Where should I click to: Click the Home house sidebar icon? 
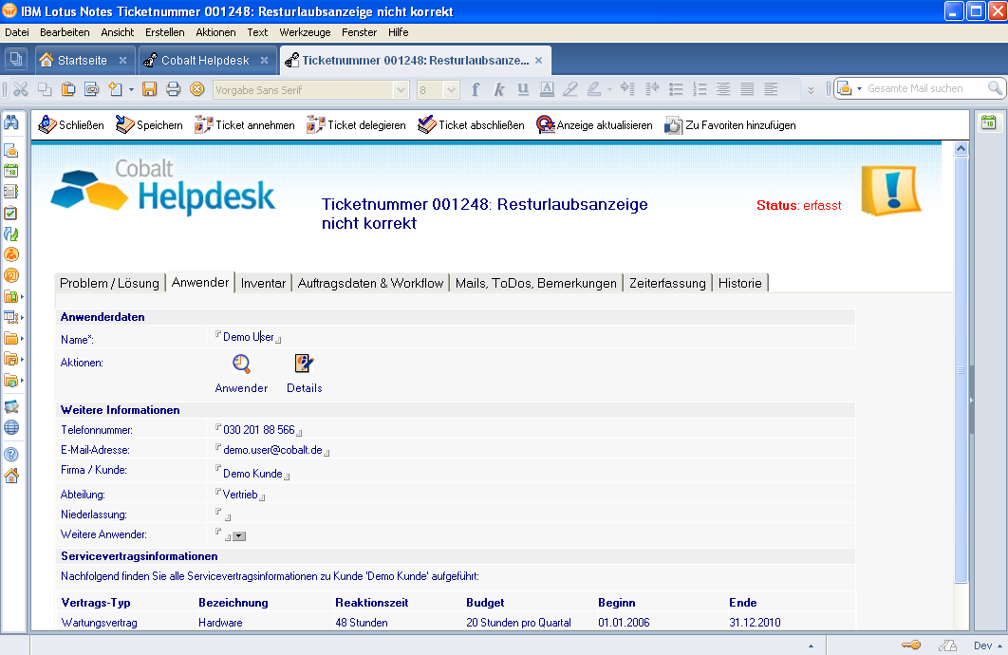[x=11, y=476]
